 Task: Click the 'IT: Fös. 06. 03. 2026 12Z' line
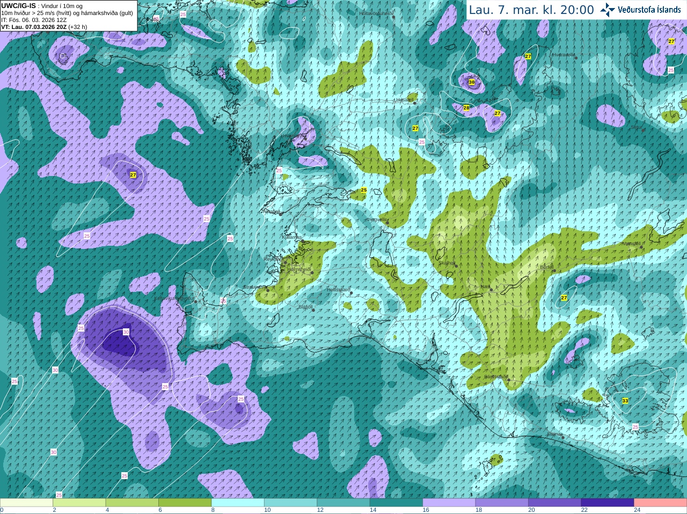(34, 20)
